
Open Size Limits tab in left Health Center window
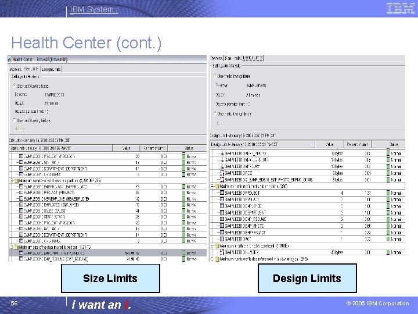[x=31, y=69]
